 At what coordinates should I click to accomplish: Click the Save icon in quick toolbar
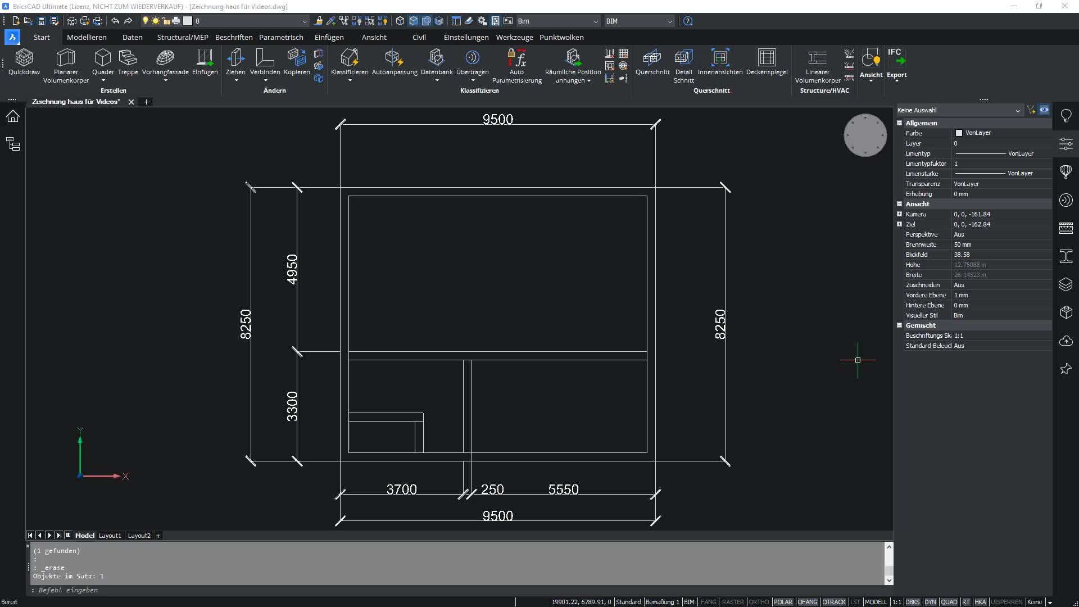point(41,21)
